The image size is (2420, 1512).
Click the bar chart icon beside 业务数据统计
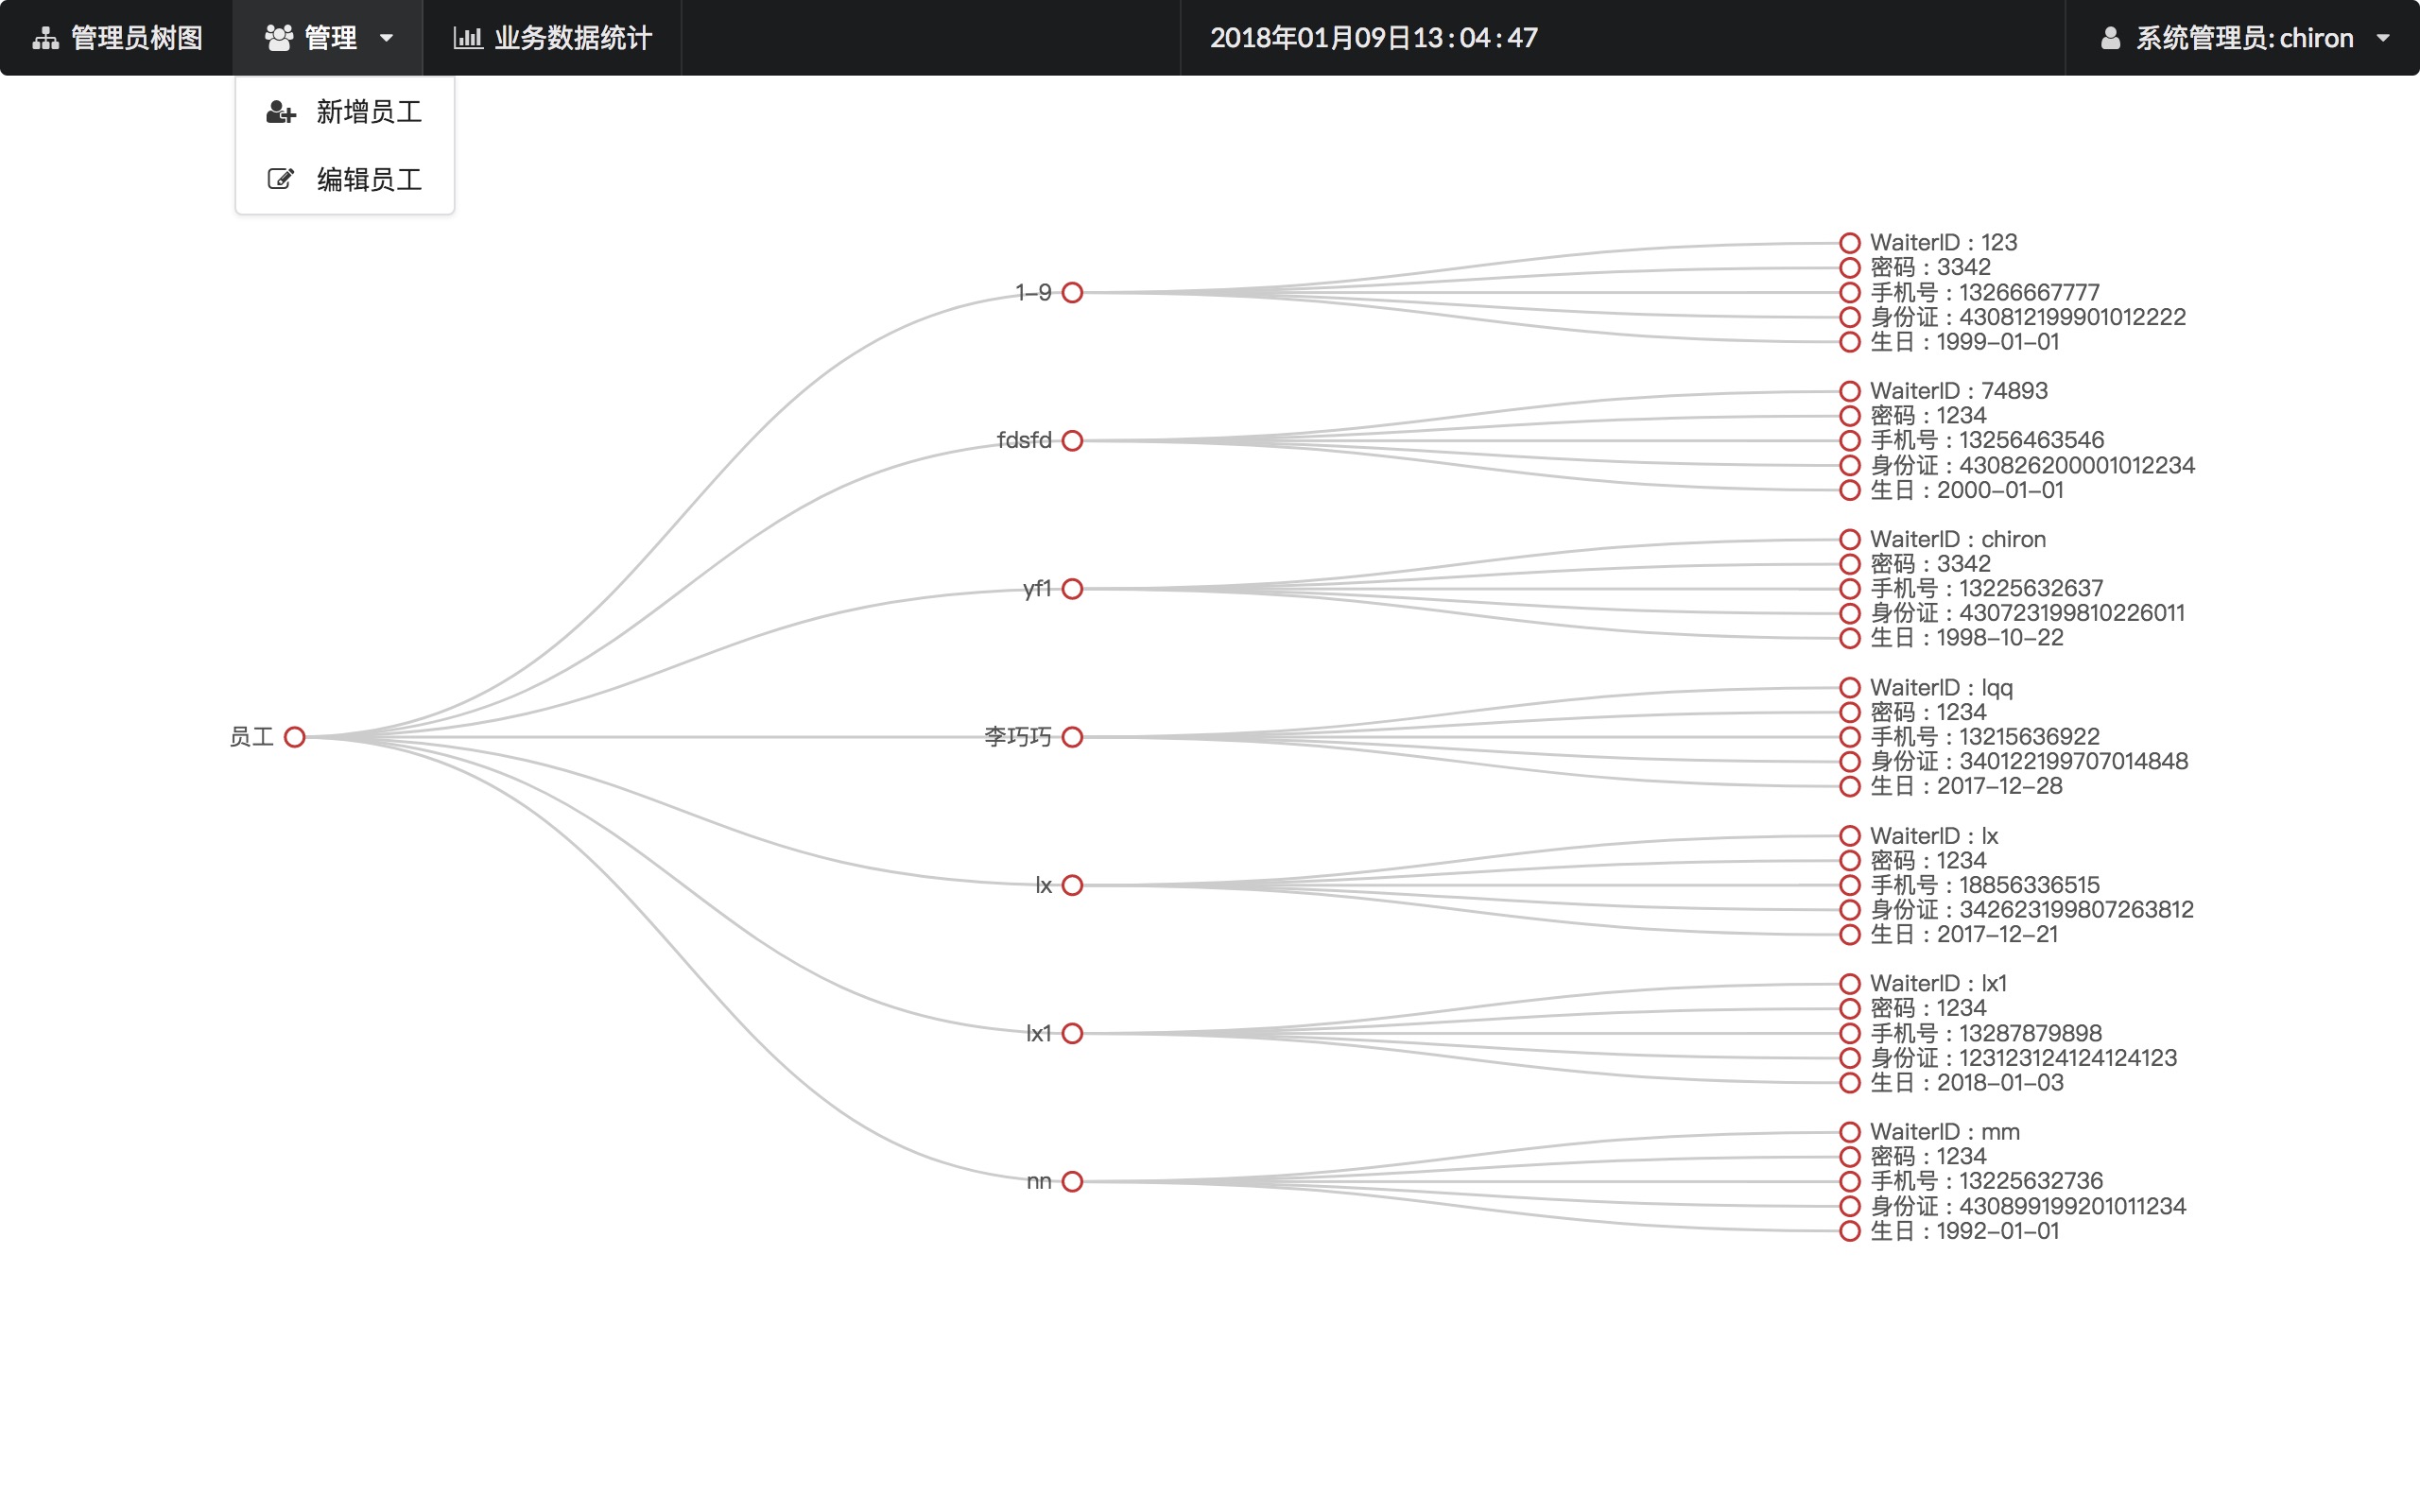(x=467, y=38)
